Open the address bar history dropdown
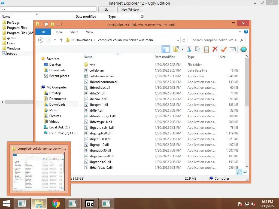The image size is (279, 209). click(x=178, y=40)
